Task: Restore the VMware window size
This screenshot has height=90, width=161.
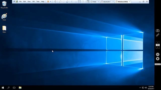Action: [143, 1]
